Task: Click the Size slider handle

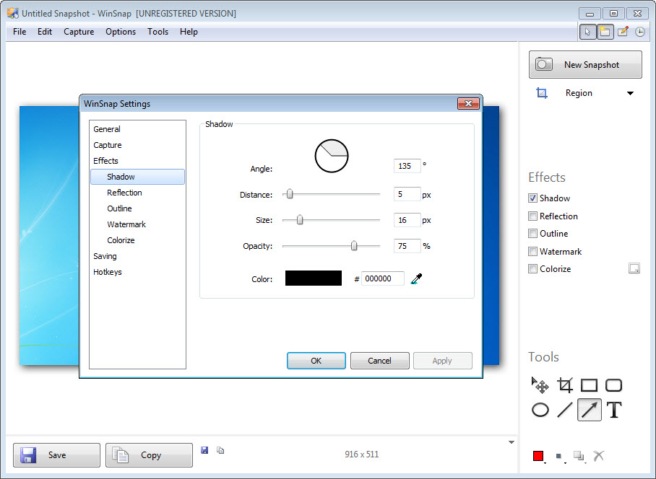Action: 300,220
